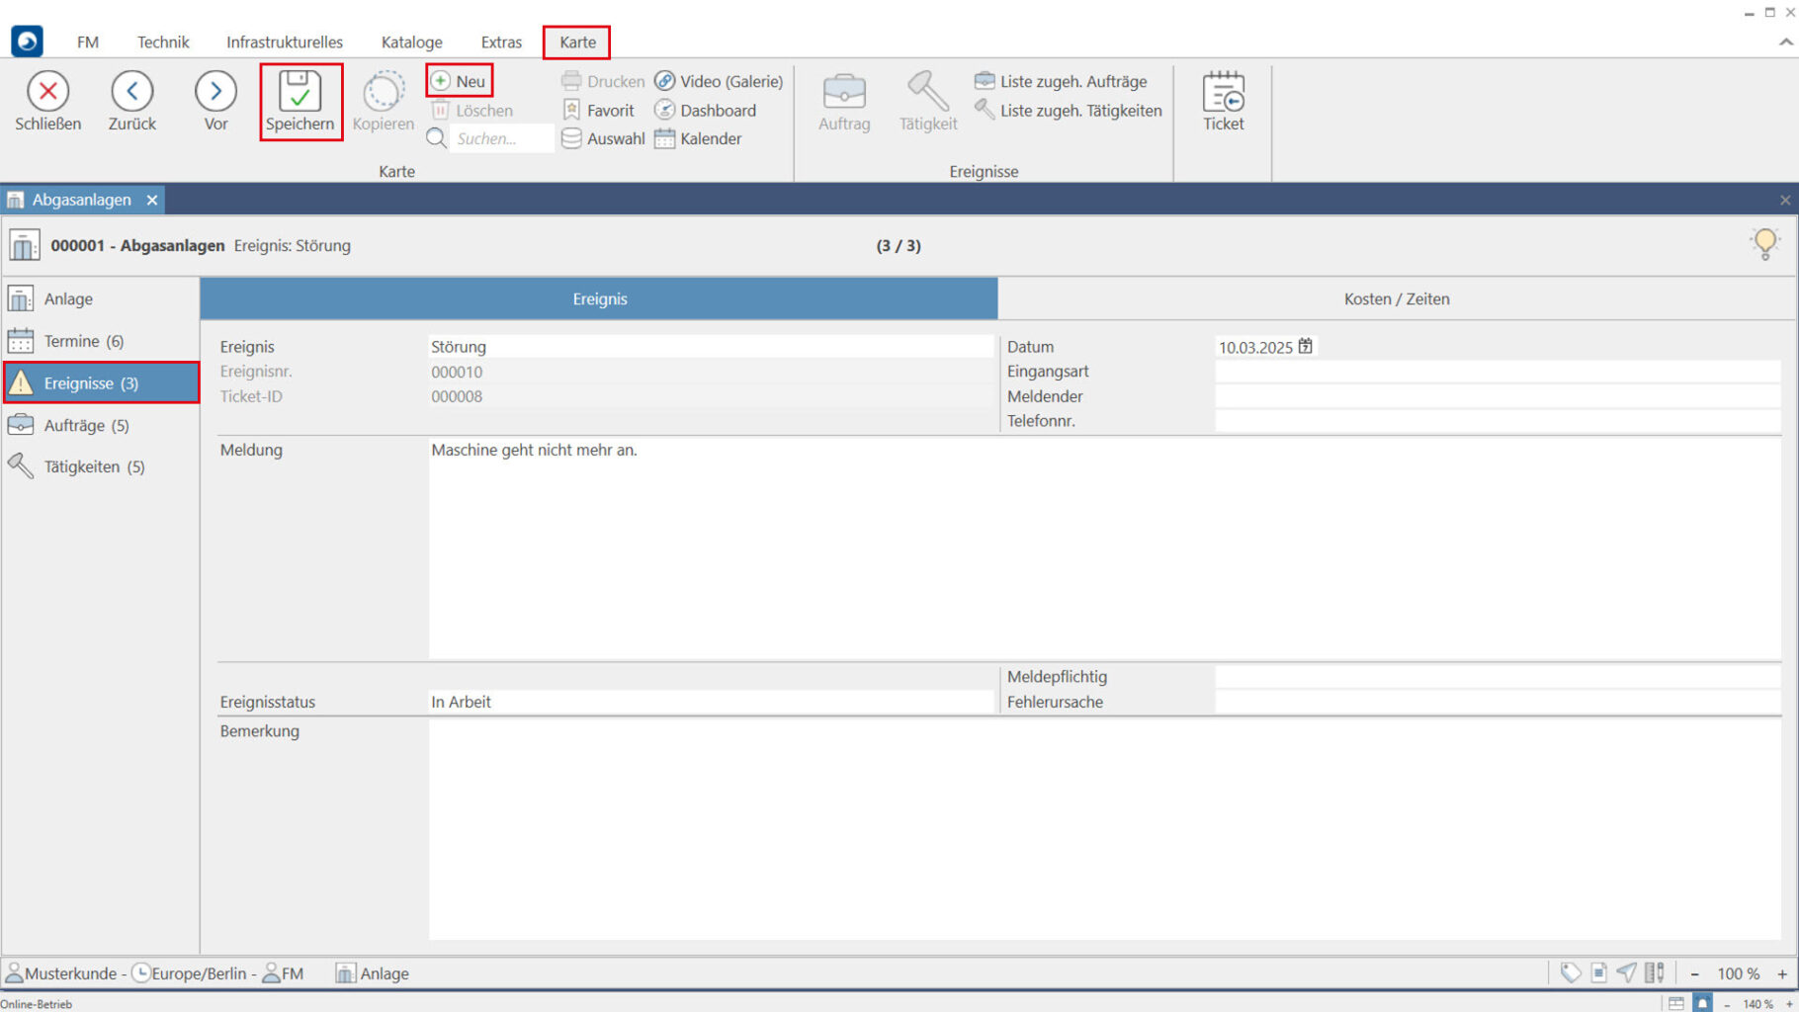The height and width of the screenshot is (1012, 1799).
Task: Open the Ereignisstatus field showing In Arbeit
Action: tap(710, 702)
